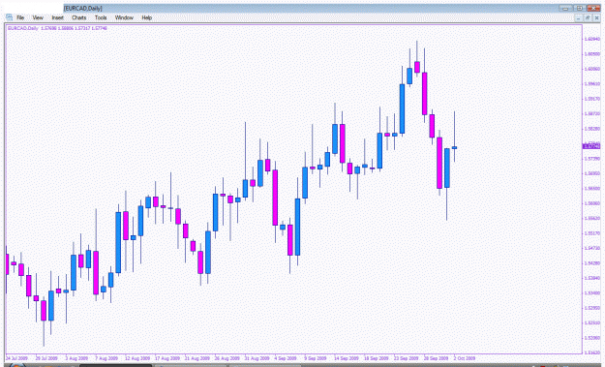This screenshot has height=367, width=605.
Task: Restore down the inner chart window
Action: click(x=588, y=18)
